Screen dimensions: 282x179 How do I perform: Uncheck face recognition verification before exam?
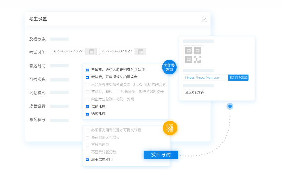click(87, 70)
